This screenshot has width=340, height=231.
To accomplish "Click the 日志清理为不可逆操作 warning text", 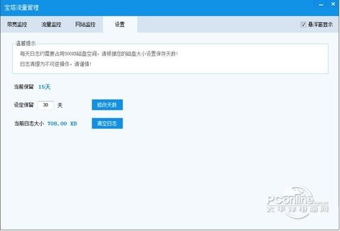I will [x=56, y=64].
